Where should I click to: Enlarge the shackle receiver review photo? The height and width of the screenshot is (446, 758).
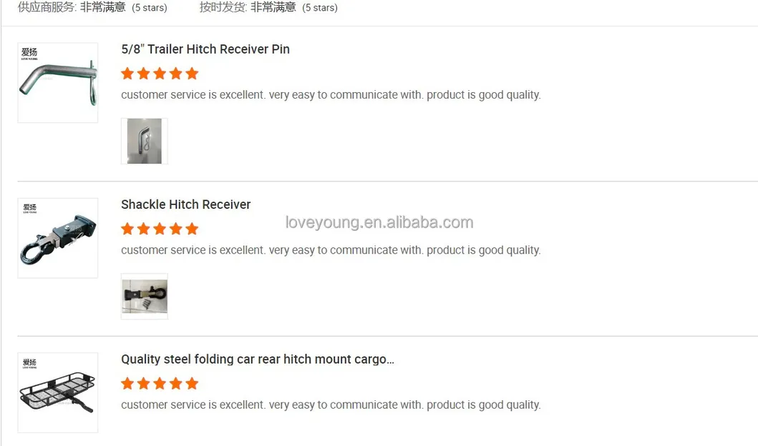(x=145, y=296)
